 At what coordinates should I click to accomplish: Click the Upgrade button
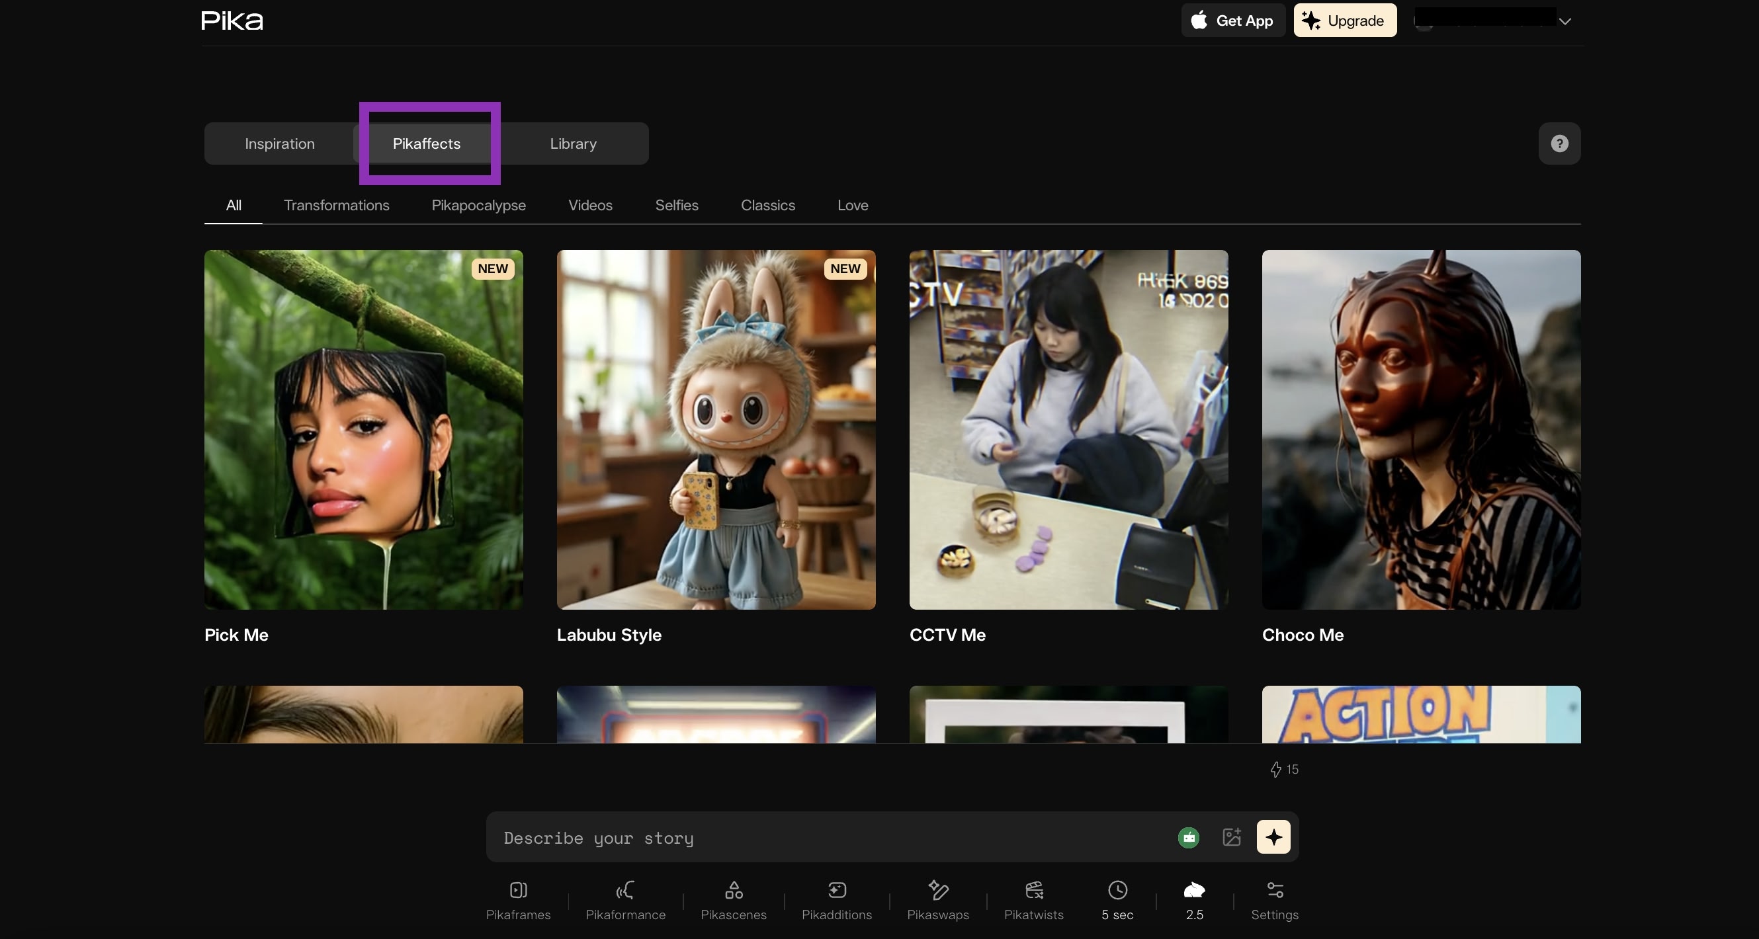click(x=1345, y=20)
